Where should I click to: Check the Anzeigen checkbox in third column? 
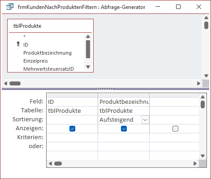click(175, 128)
